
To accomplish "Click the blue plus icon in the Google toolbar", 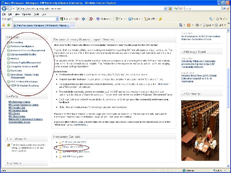I will pyautogui.click(x=83, y=19).
